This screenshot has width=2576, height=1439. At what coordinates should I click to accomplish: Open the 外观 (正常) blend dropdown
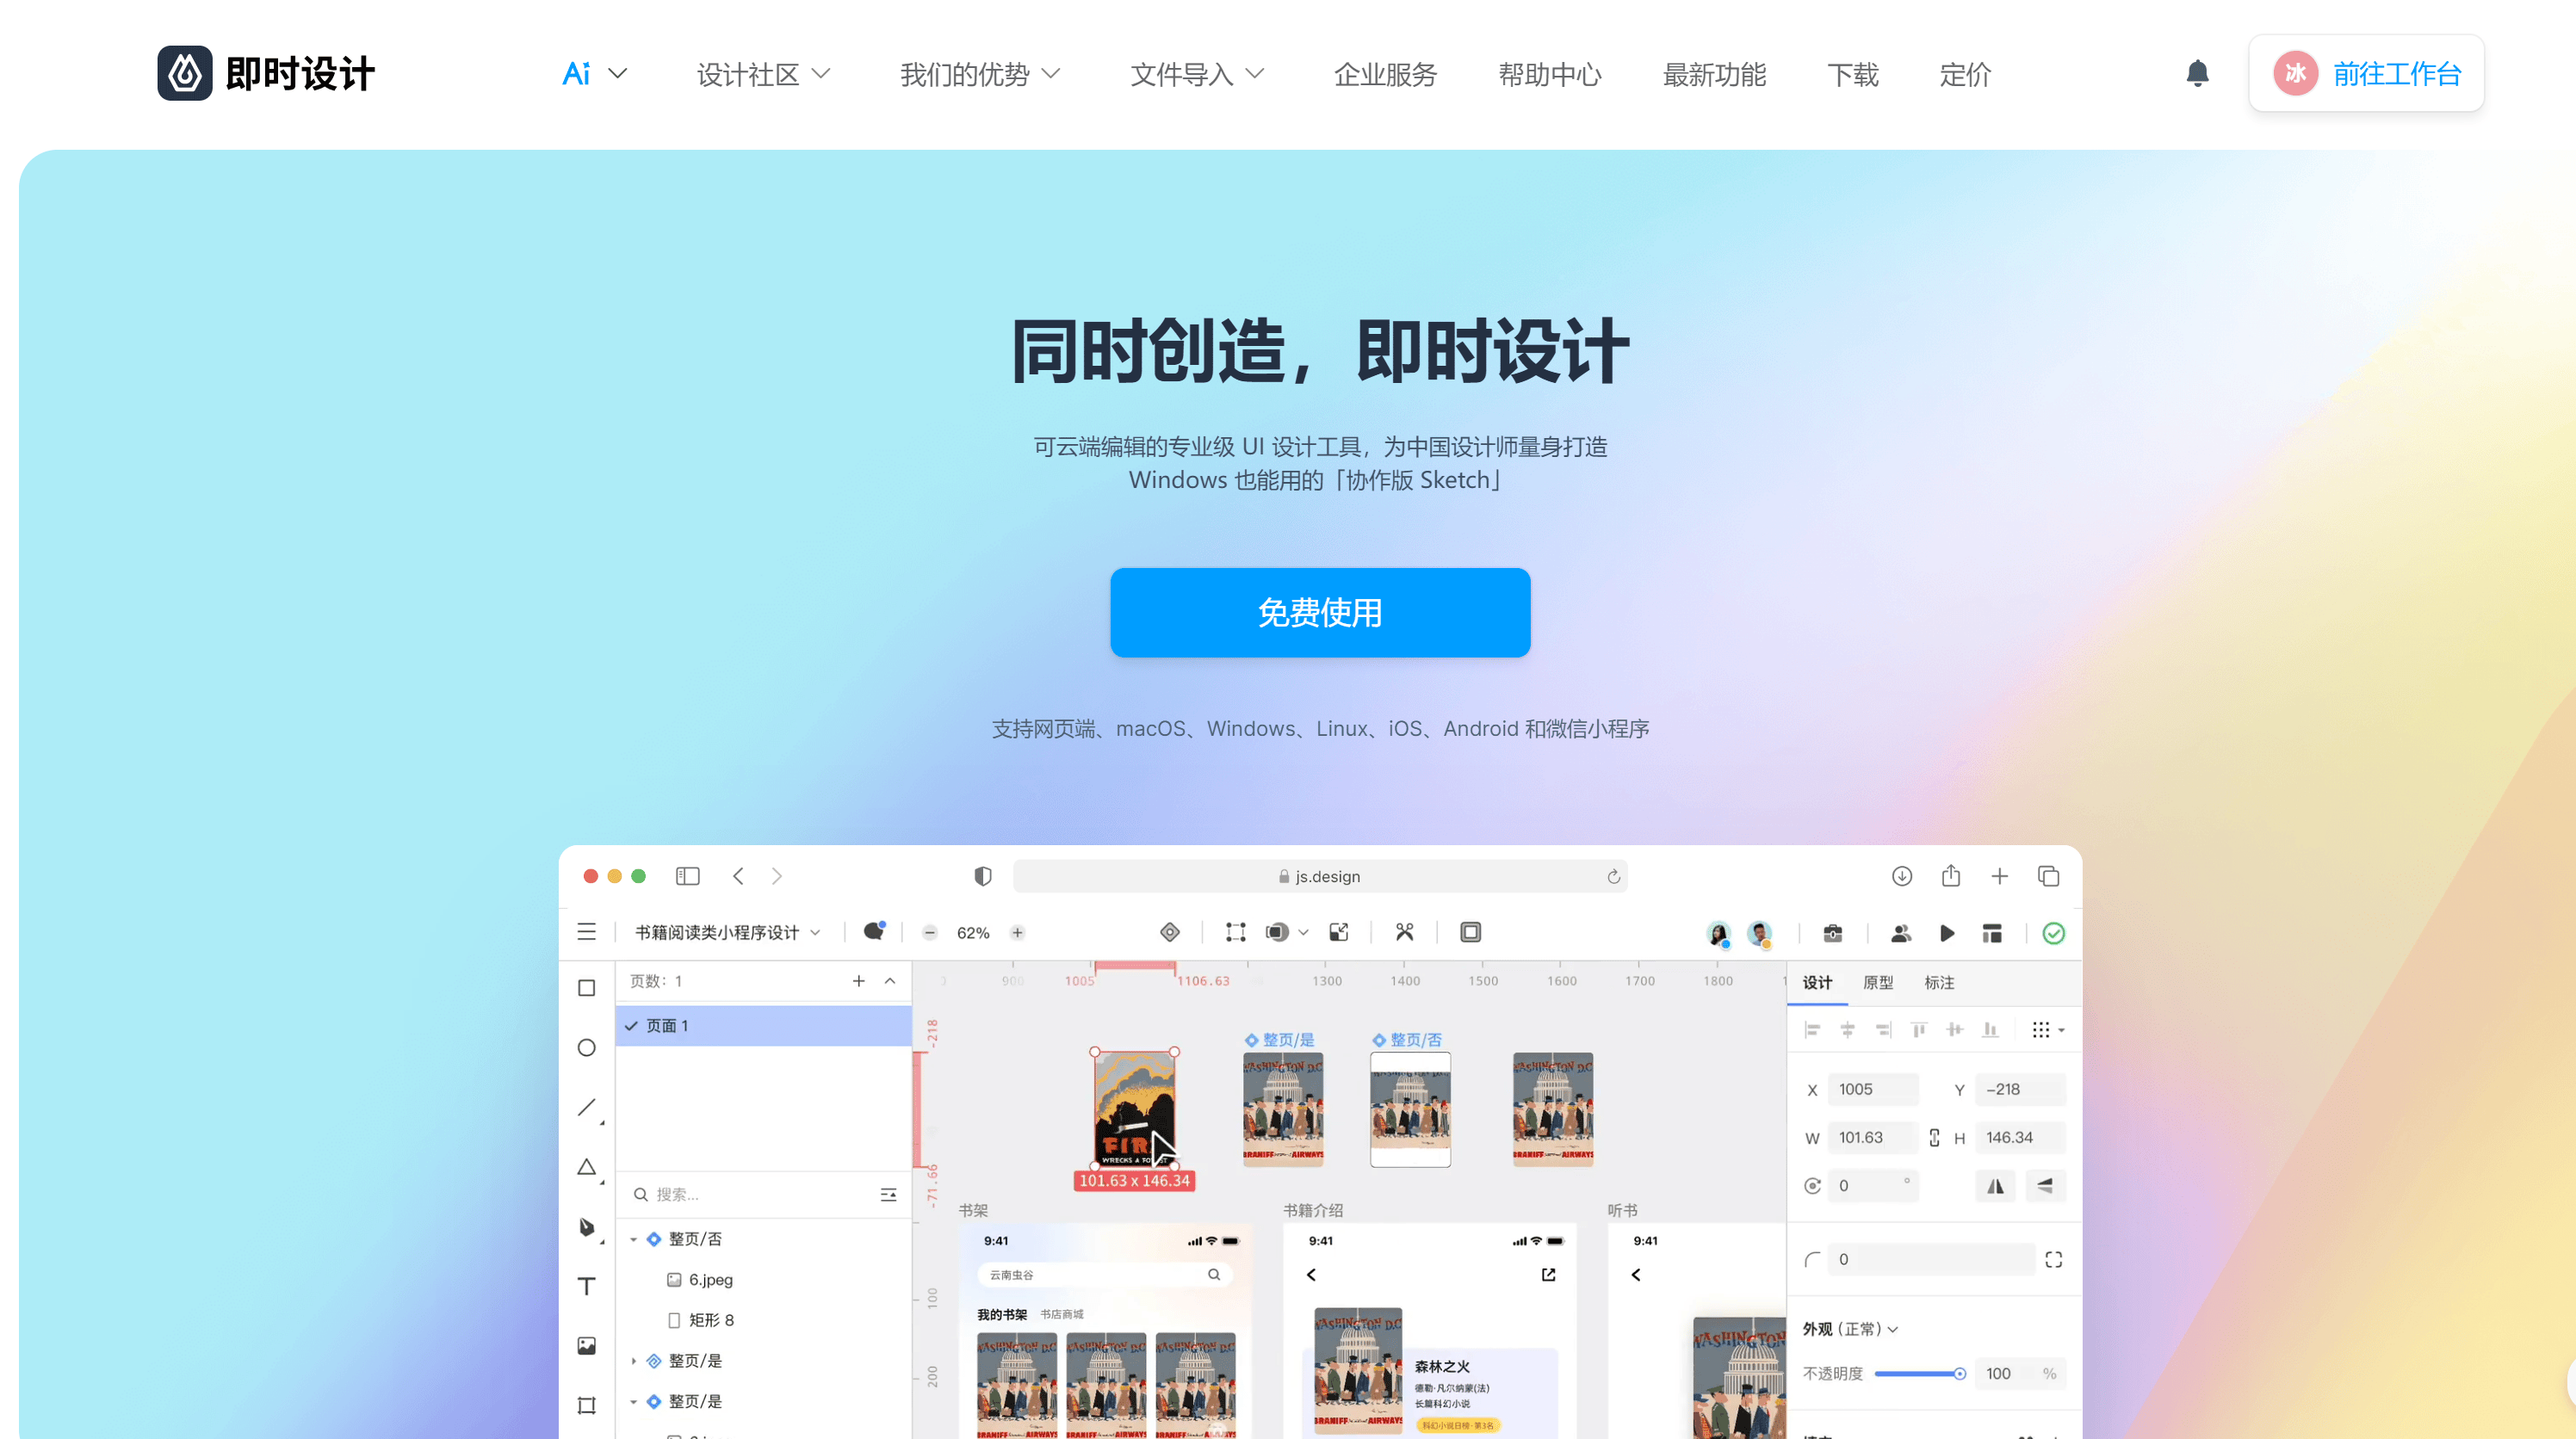(1851, 1329)
